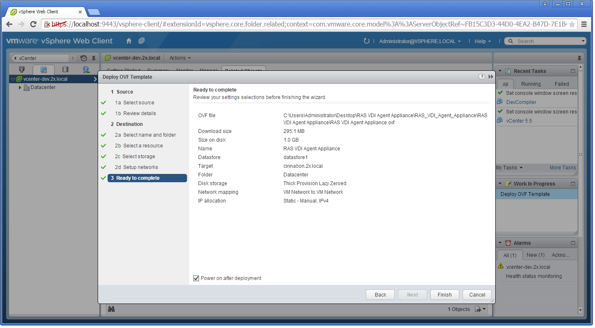This screenshot has height=328, width=595.
Task: Show the Networking inventory tab
Action: (86, 70)
